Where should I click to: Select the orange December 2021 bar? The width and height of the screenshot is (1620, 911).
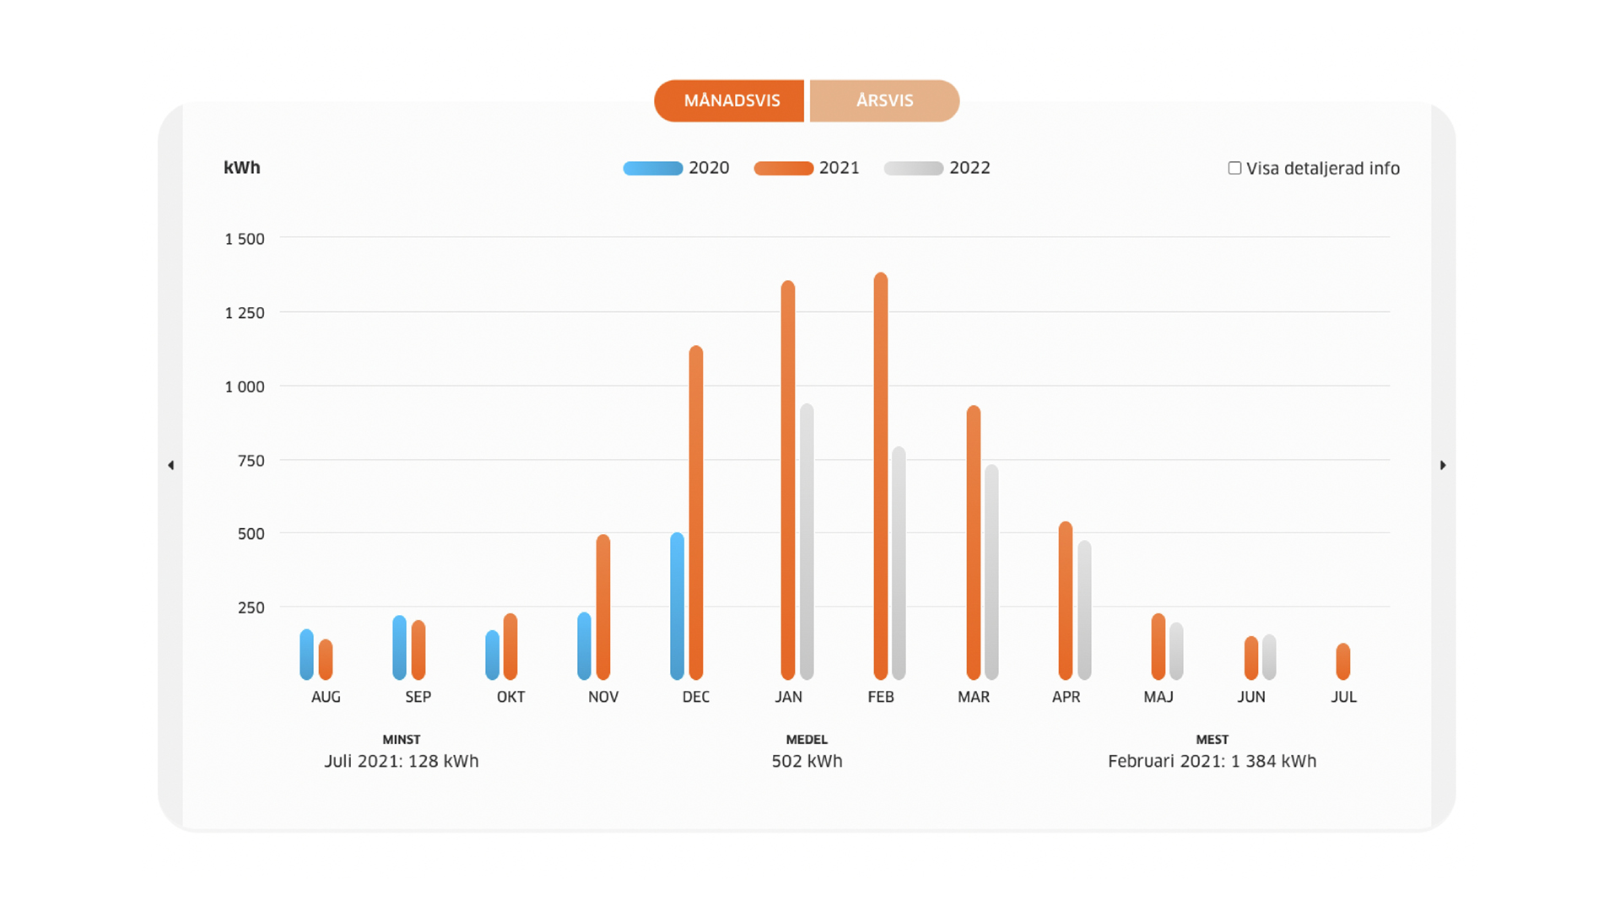pyautogui.click(x=695, y=513)
